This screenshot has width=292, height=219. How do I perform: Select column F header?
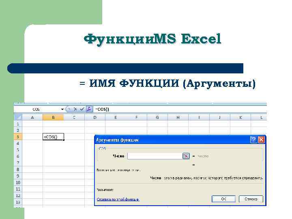137,118
